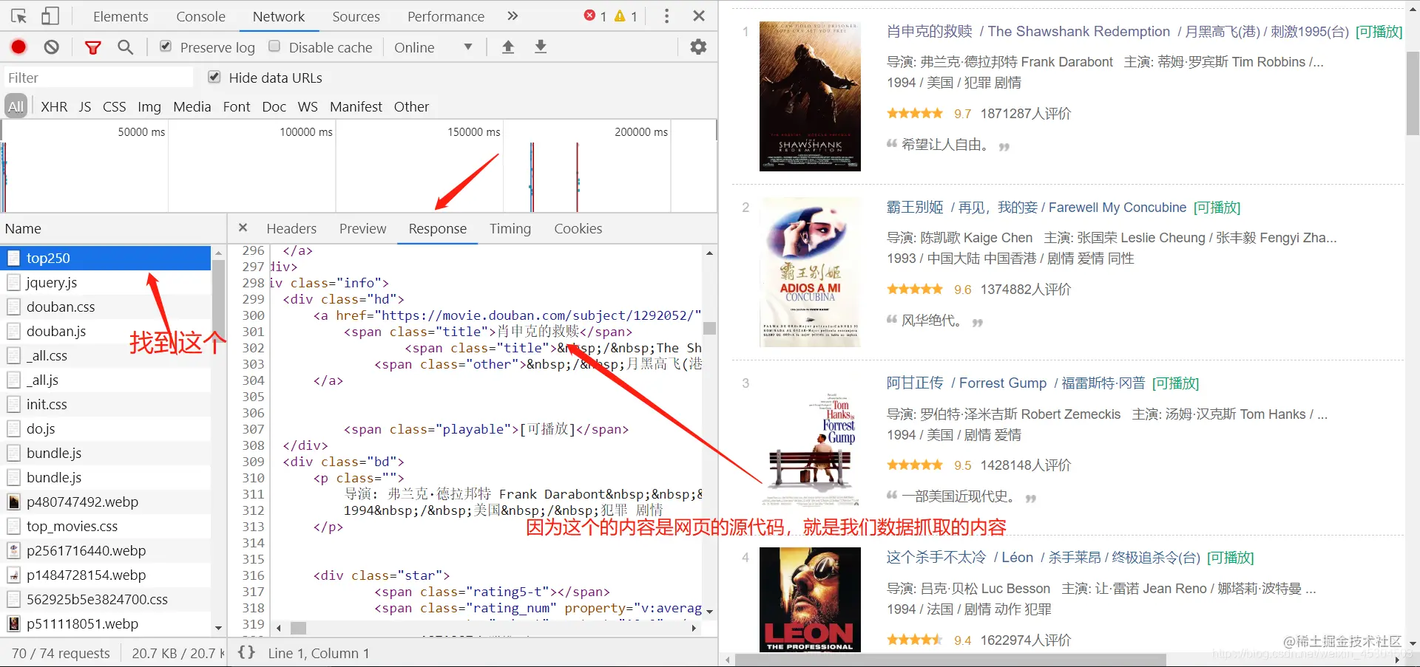Screen dimensions: 1420x667
Task: Show more DevTools tabs chevron
Action: tap(513, 16)
